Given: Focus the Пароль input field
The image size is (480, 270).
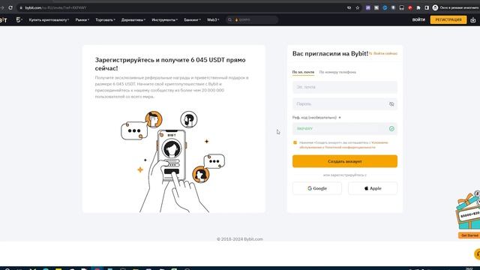Looking at the screenshot, I should (345, 104).
